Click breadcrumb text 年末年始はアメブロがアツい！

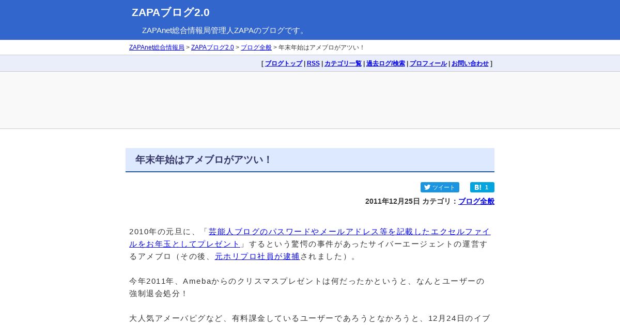(x=321, y=47)
